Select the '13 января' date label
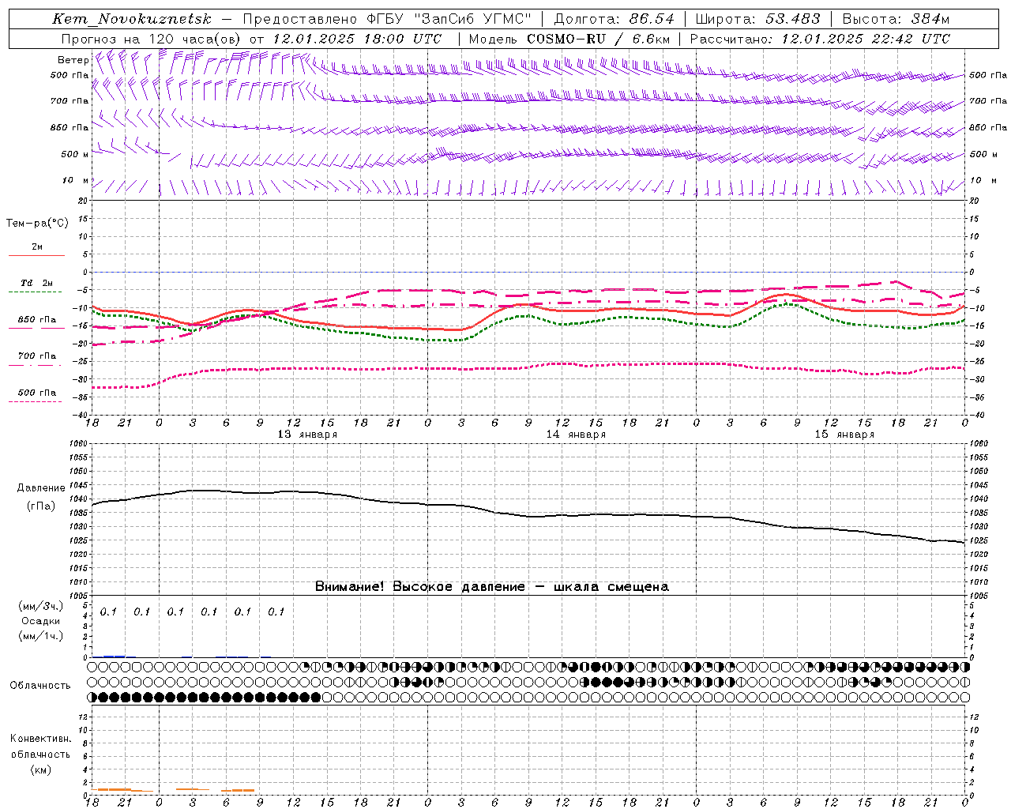This screenshot has height=809, width=1011. 307,435
